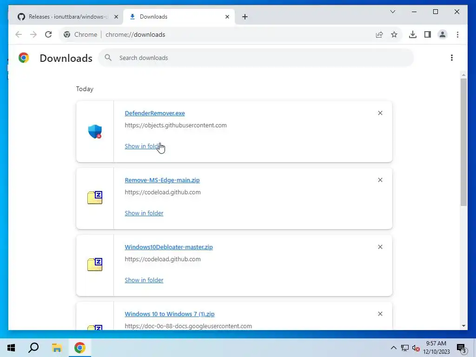The width and height of the screenshot is (476, 357).
Task: Click the Chrome site info icon in address bar
Action: pos(67,34)
